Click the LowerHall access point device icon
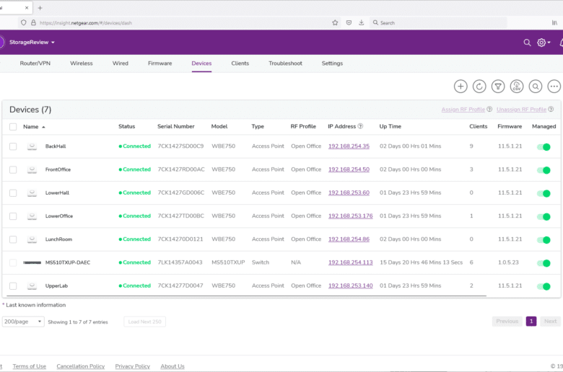The width and height of the screenshot is (563, 372). pos(32,192)
